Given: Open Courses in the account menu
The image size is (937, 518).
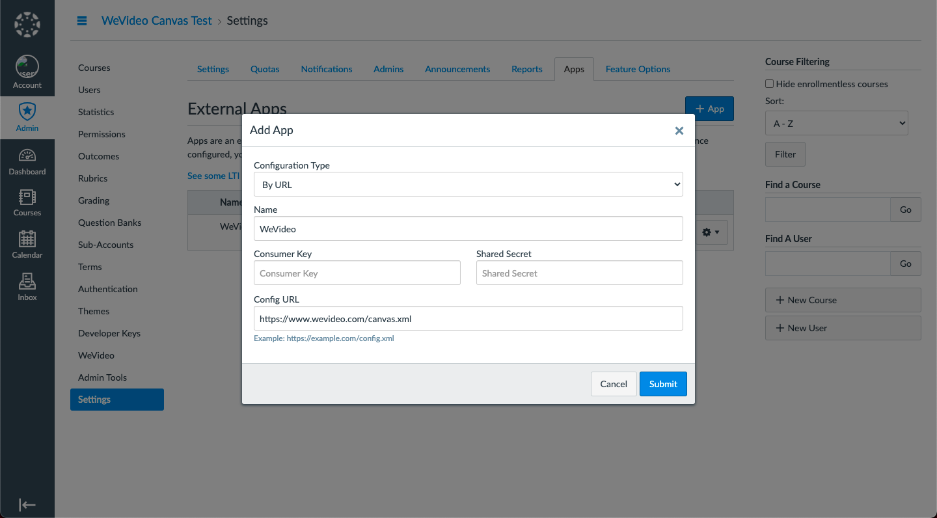Looking at the screenshot, I should pos(94,68).
